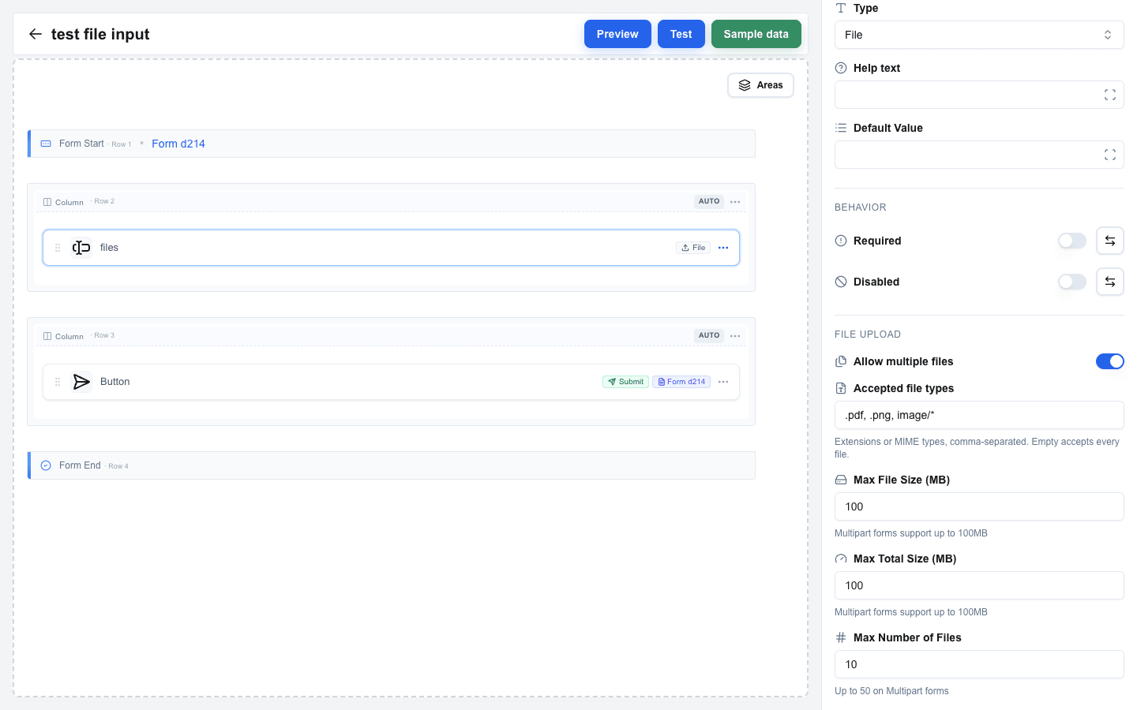Screen dimensions: 1137x710
Task: Open the Form d214 link
Action: click(178, 144)
